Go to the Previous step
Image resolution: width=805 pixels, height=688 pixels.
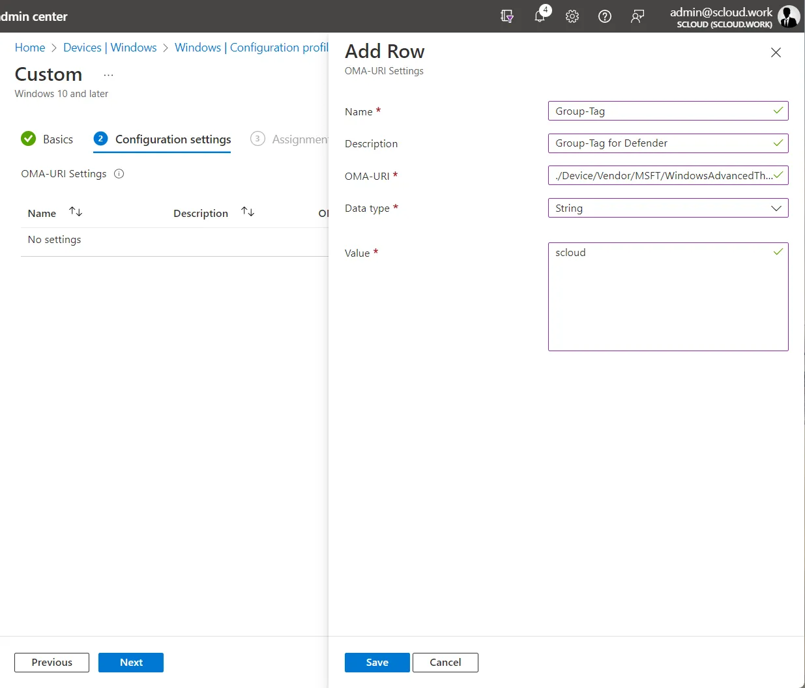[x=51, y=662]
